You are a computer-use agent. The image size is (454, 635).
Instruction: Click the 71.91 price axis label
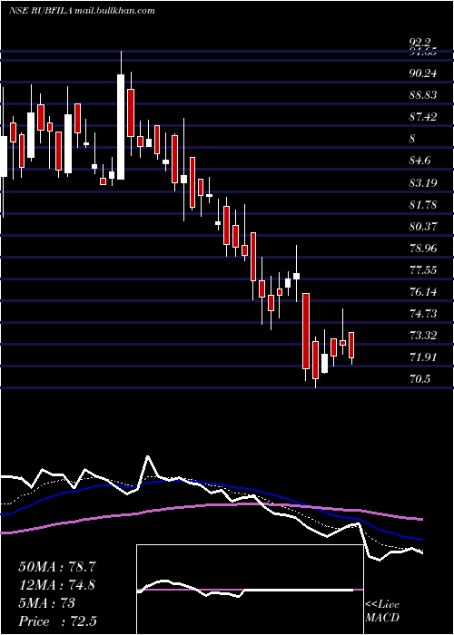click(x=423, y=357)
